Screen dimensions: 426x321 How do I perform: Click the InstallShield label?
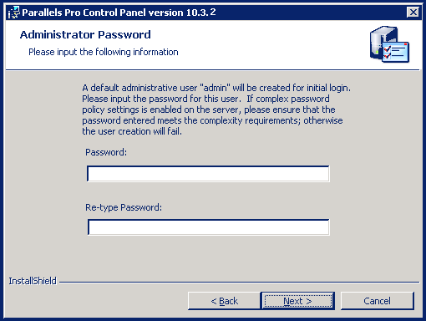click(33, 281)
